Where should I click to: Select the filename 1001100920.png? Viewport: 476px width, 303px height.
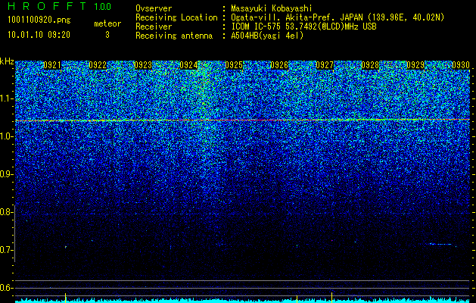point(39,20)
